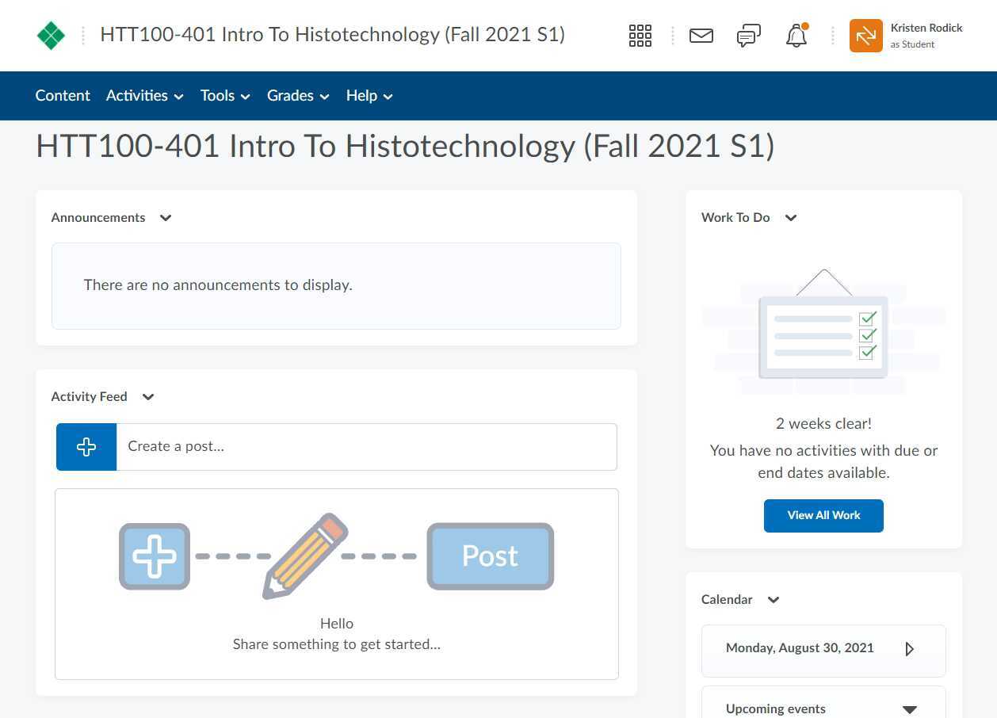Expand the Work To Do menu
The image size is (997, 718).
click(790, 218)
